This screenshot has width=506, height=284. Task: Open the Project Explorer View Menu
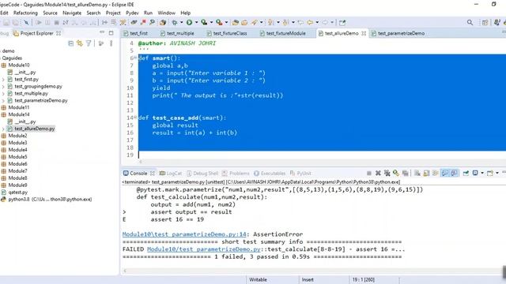pos(111,43)
